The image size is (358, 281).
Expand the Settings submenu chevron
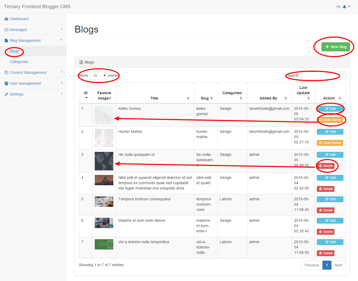[62, 93]
